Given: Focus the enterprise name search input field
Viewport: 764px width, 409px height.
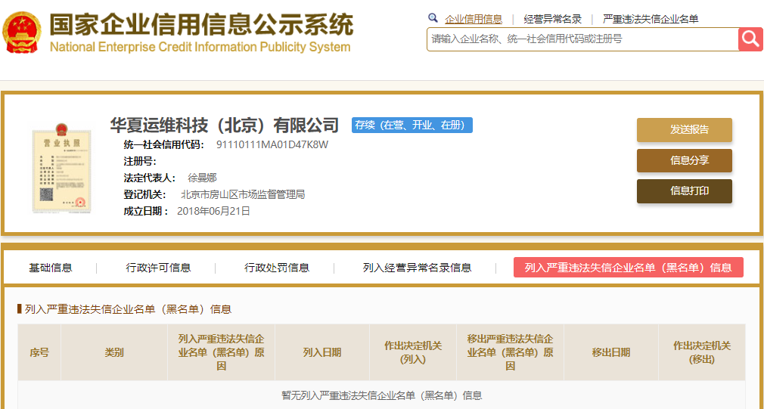Looking at the screenshot, I should click(x=582, y=39).
